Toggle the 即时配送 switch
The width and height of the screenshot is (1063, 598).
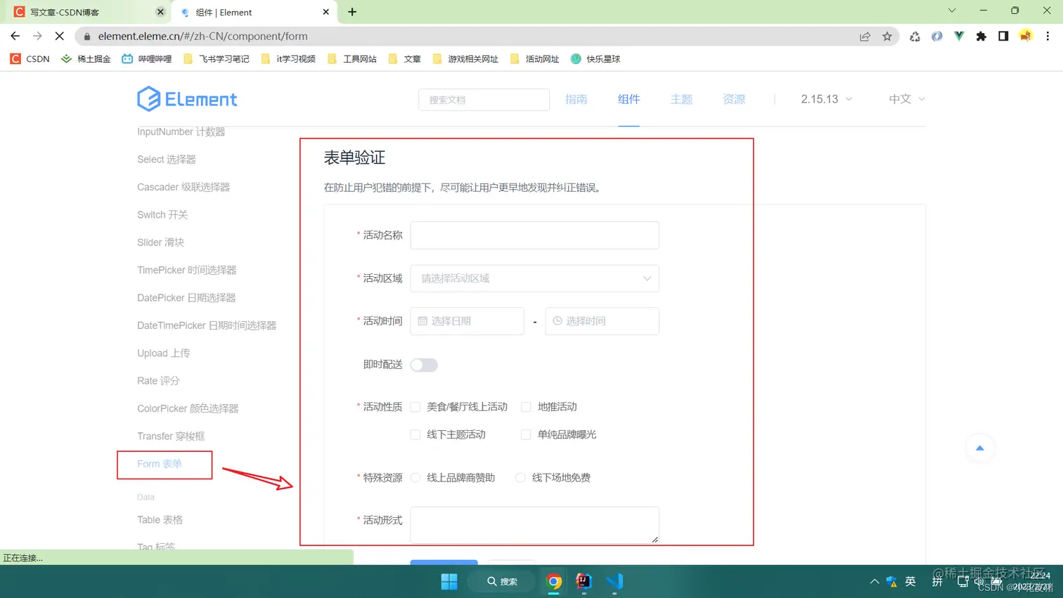point(423,365)
